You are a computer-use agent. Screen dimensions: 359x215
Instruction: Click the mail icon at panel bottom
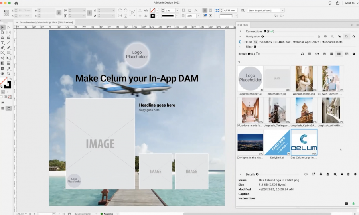click(x=346, y=203)
